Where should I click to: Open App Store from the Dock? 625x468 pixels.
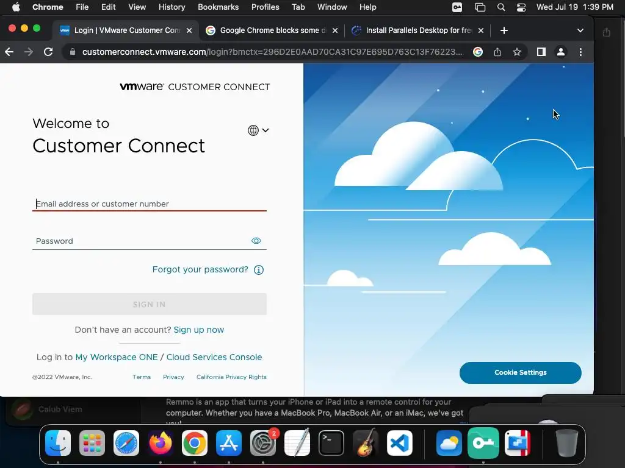229,443
